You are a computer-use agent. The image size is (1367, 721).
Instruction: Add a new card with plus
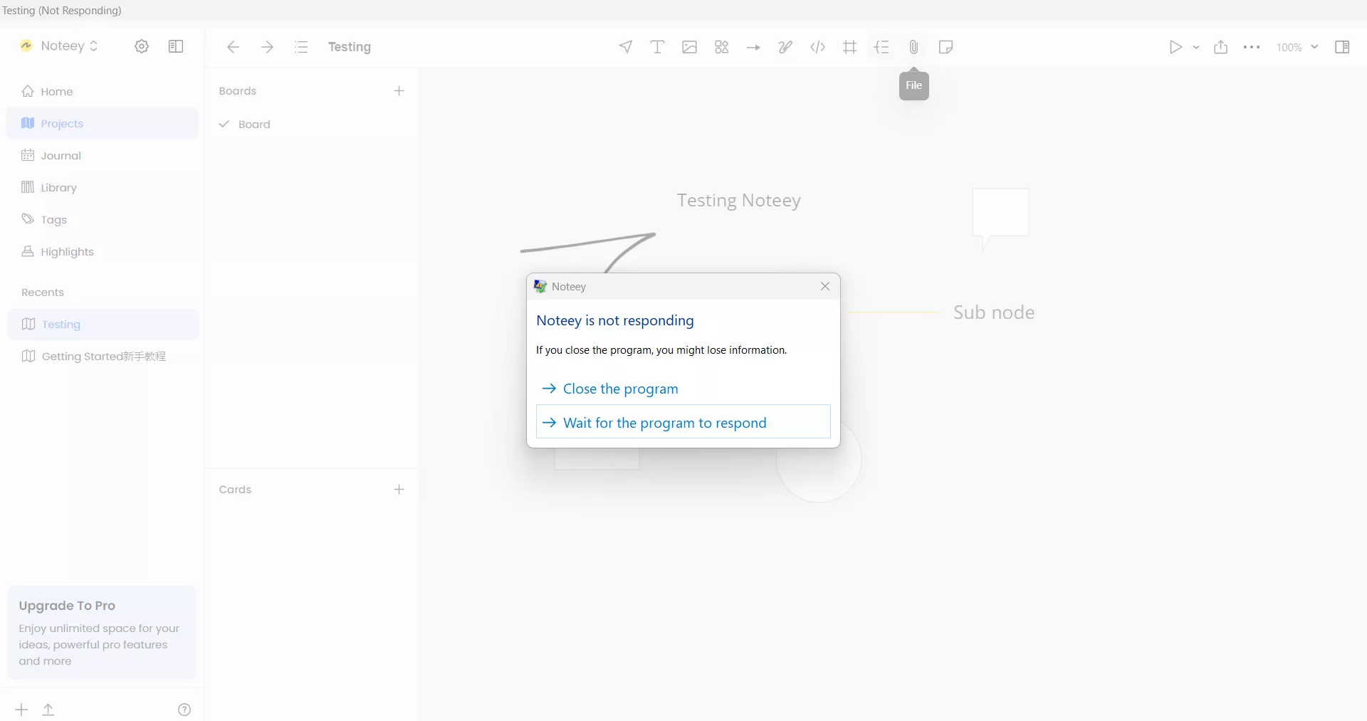[x=399, y=489]
